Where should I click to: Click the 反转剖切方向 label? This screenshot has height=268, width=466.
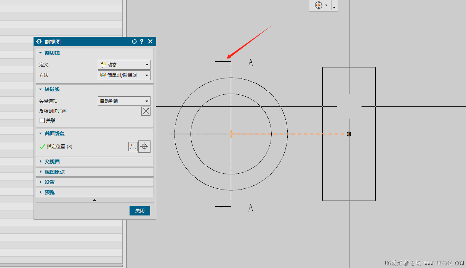(x=53, y=111)
